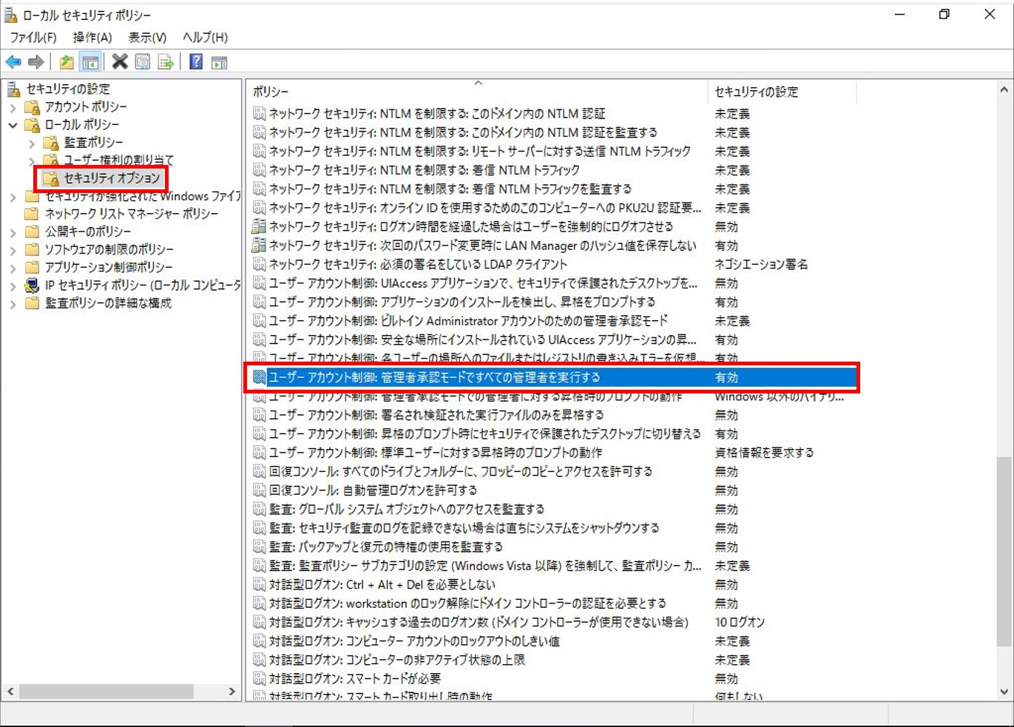Click the IP セキュリティ ポリシー node icon
The image size is (1014, 727).
(30, 285)
